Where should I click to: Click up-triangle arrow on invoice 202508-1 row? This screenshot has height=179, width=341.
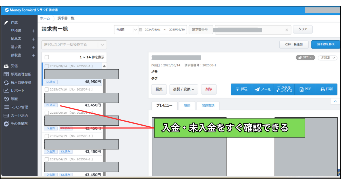(104, 66)
